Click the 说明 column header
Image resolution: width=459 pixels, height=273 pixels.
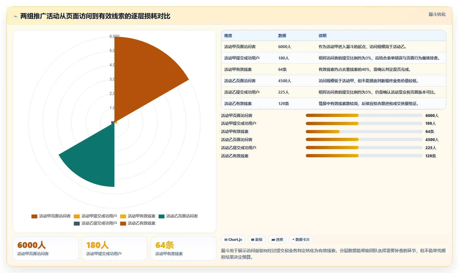(x=322, y=36)
